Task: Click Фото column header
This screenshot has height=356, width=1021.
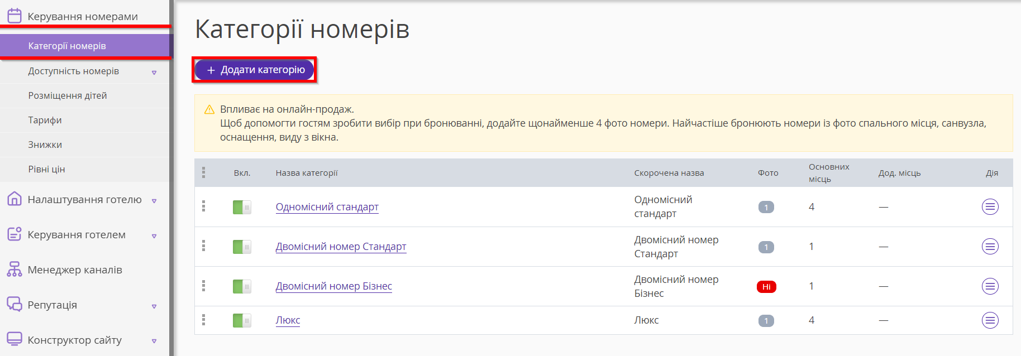Action: [x=768, y=173]
